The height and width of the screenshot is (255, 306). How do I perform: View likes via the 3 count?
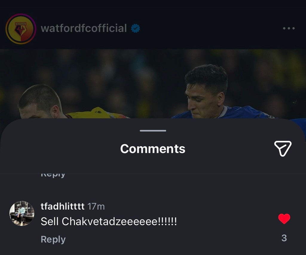click(x=284, y=238)
